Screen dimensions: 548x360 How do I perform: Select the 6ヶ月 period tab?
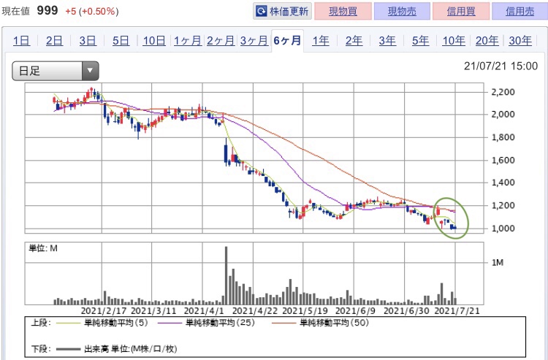[x=287, y=41]
